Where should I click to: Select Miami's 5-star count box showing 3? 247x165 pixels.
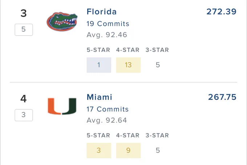[99, 150]
